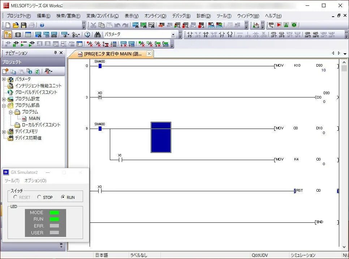Expand the ladder toolbar overflow chevron at far right
The height and width of the screenshot is (259, 349).
point(346,34)
